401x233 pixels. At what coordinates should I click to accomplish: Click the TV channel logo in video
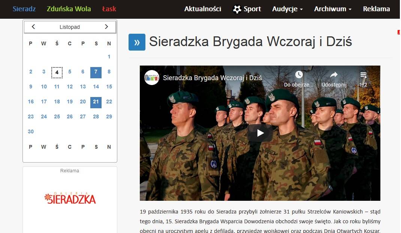pyautogui.click(x=152, y=78)
